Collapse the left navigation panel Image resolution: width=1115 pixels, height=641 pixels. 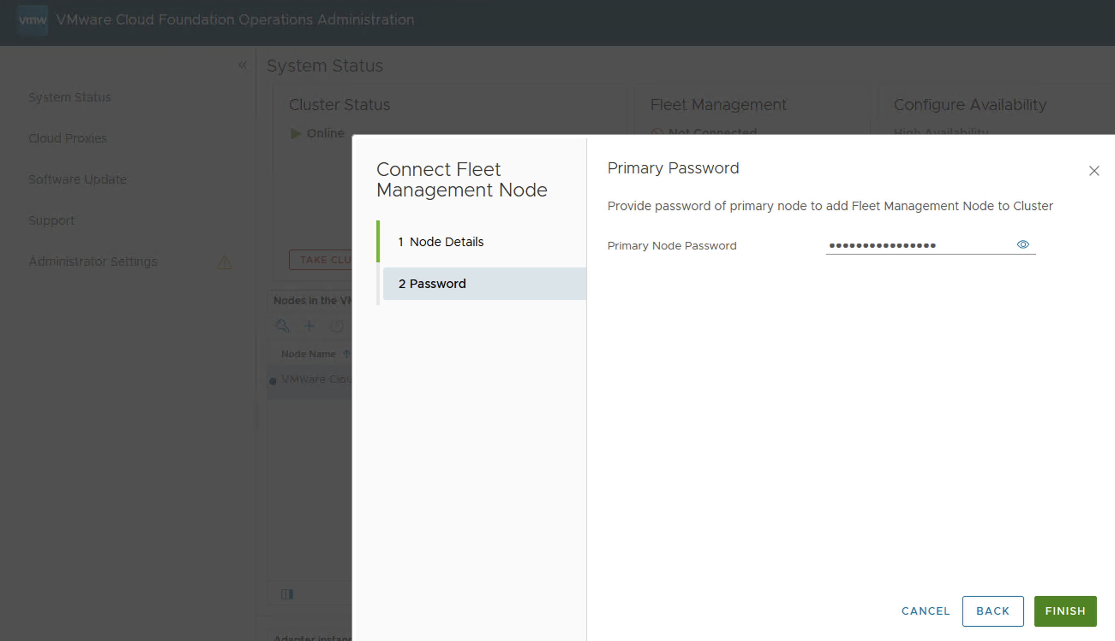click(242, 65)
